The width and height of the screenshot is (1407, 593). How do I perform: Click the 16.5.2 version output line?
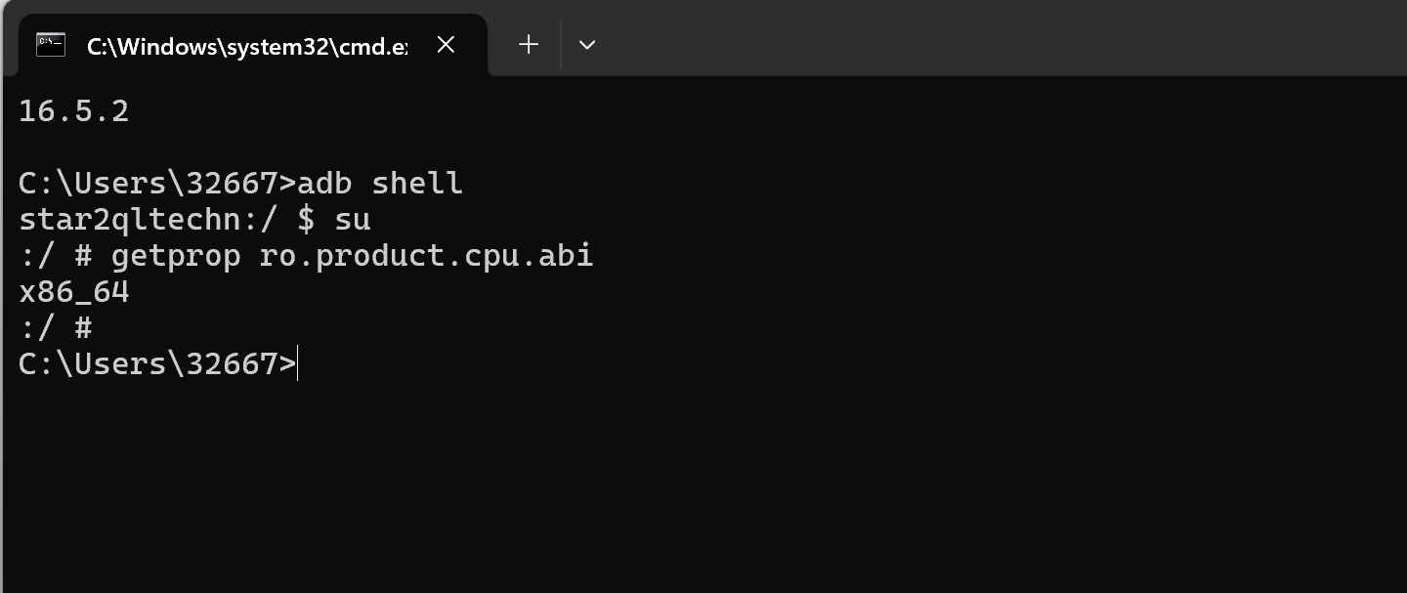click(74, 111)
